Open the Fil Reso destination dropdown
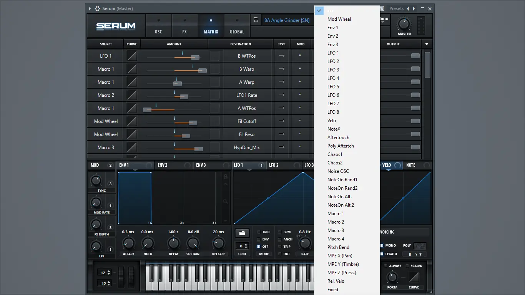This screenshot has height=295, width=525. (x=247, y=134)
